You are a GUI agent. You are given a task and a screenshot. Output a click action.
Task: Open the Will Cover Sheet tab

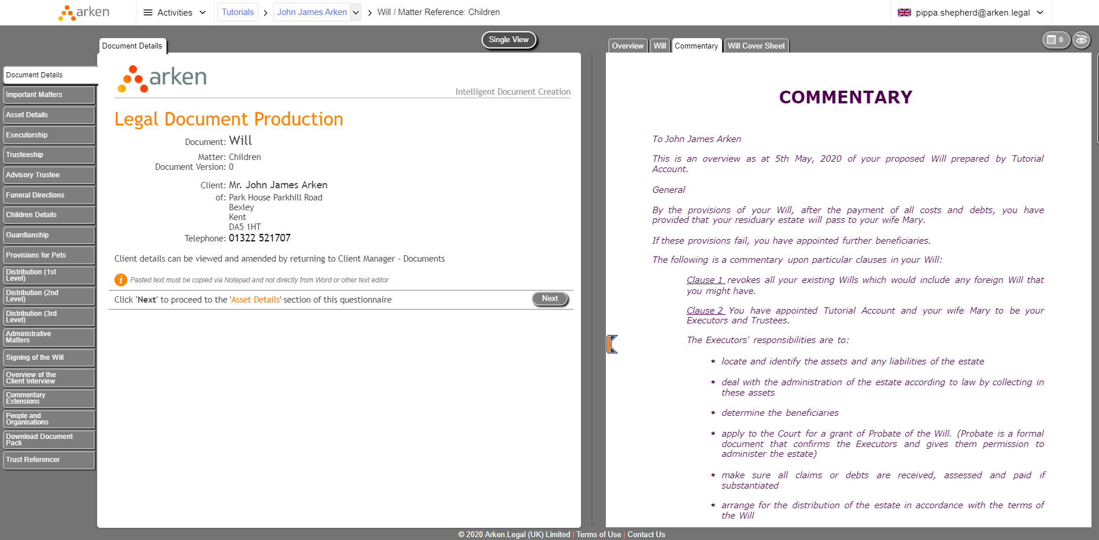point(756,46)
